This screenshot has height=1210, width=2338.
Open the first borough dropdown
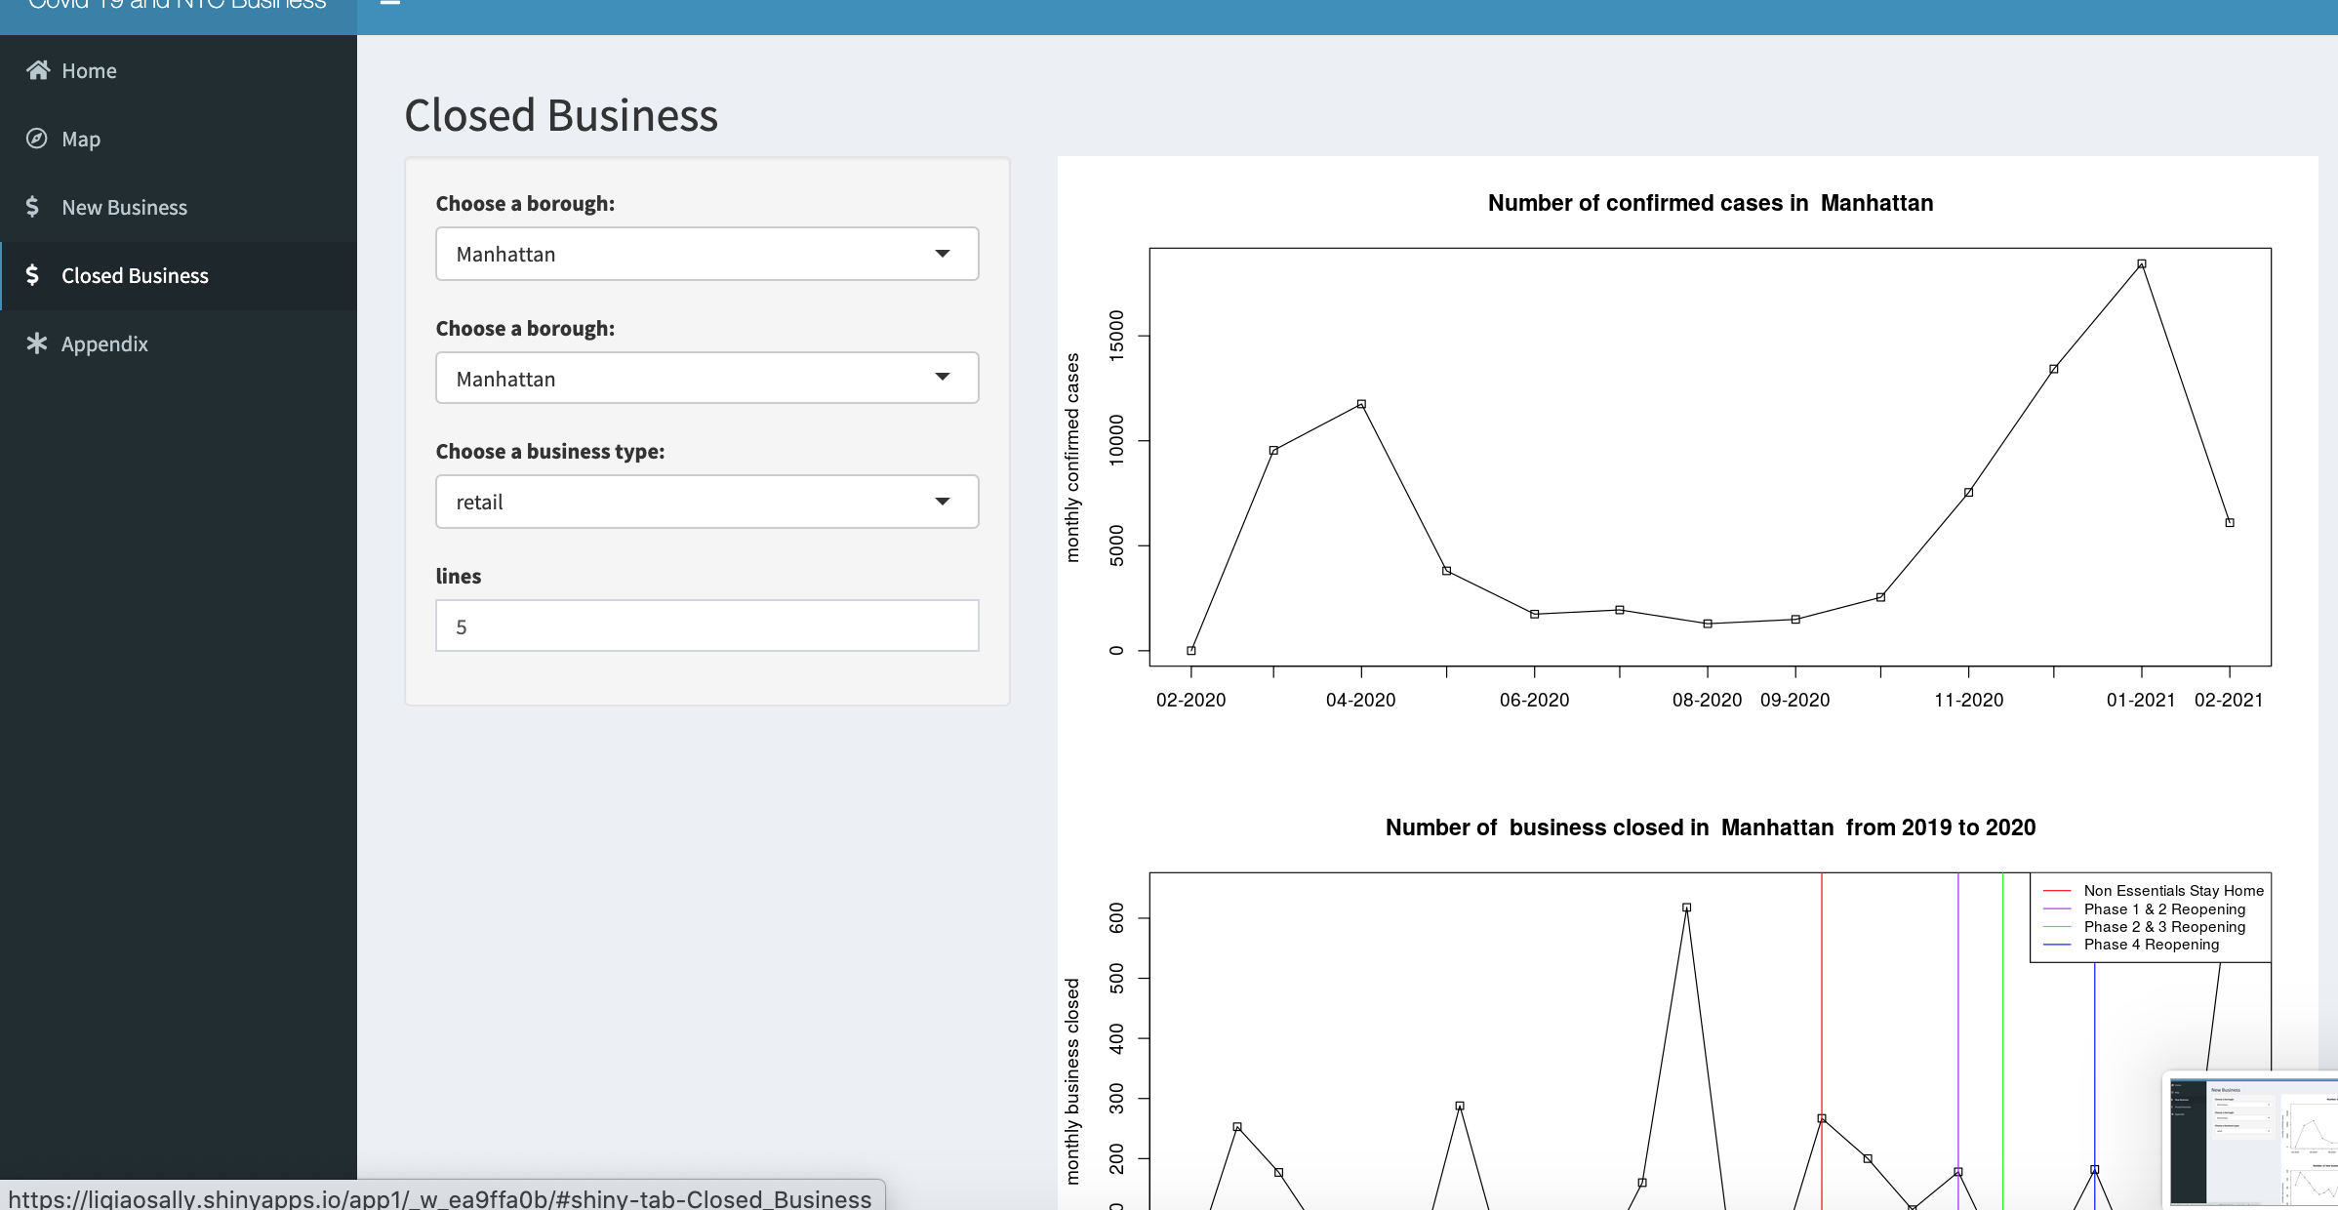point(706,254)
